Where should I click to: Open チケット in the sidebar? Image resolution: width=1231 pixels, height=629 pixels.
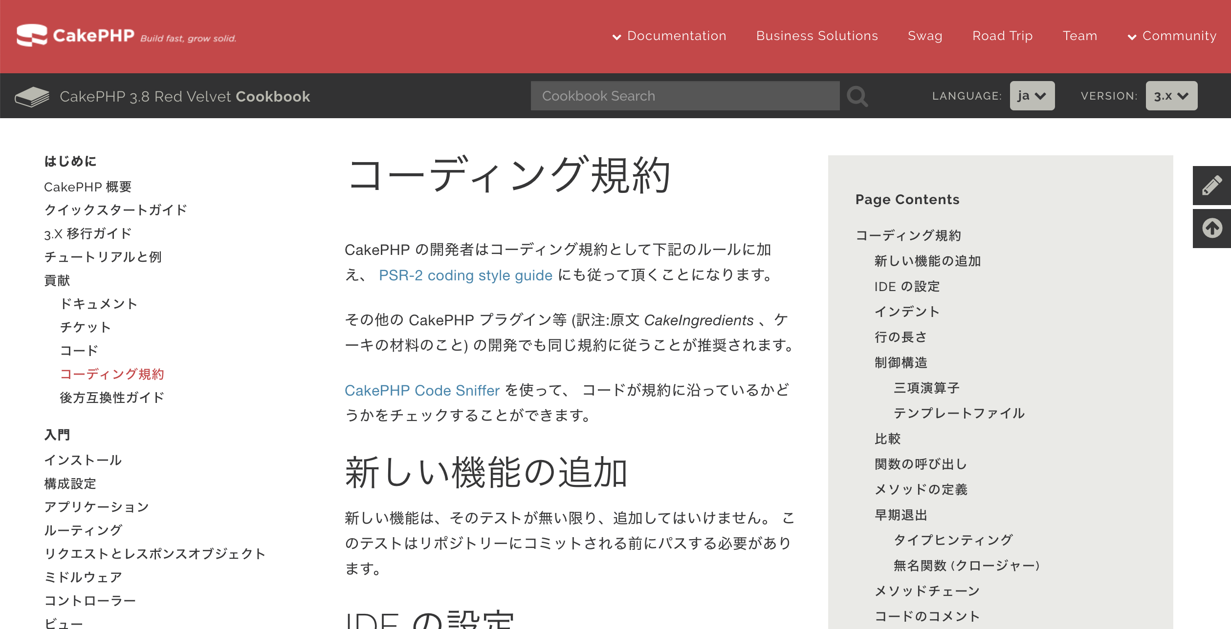(86, 327)
